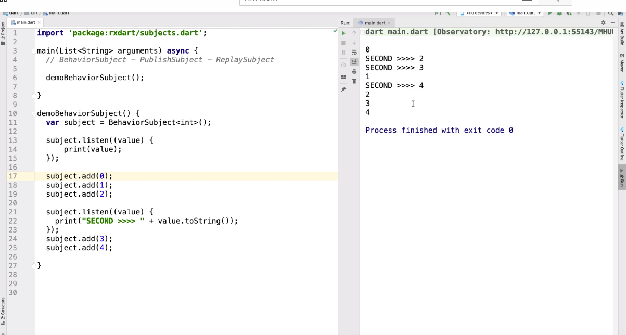Click the BehaviorSubject comment on line 4

160,60
